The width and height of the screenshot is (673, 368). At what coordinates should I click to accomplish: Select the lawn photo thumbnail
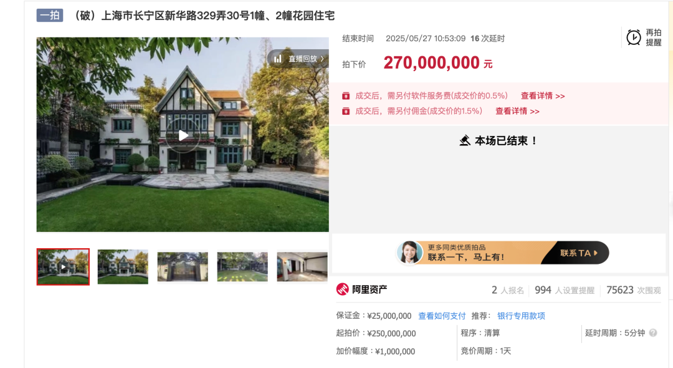click(242, 267)
